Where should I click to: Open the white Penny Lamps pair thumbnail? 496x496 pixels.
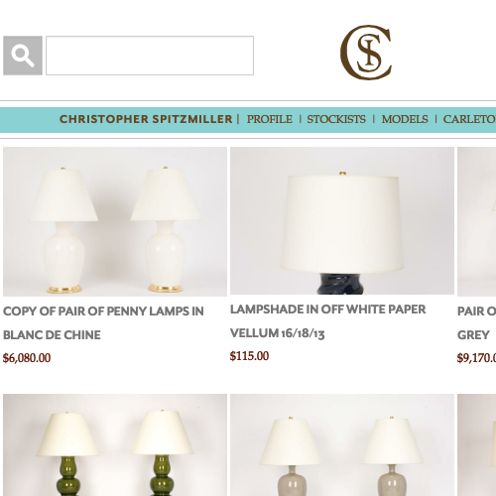pos(115,221)
